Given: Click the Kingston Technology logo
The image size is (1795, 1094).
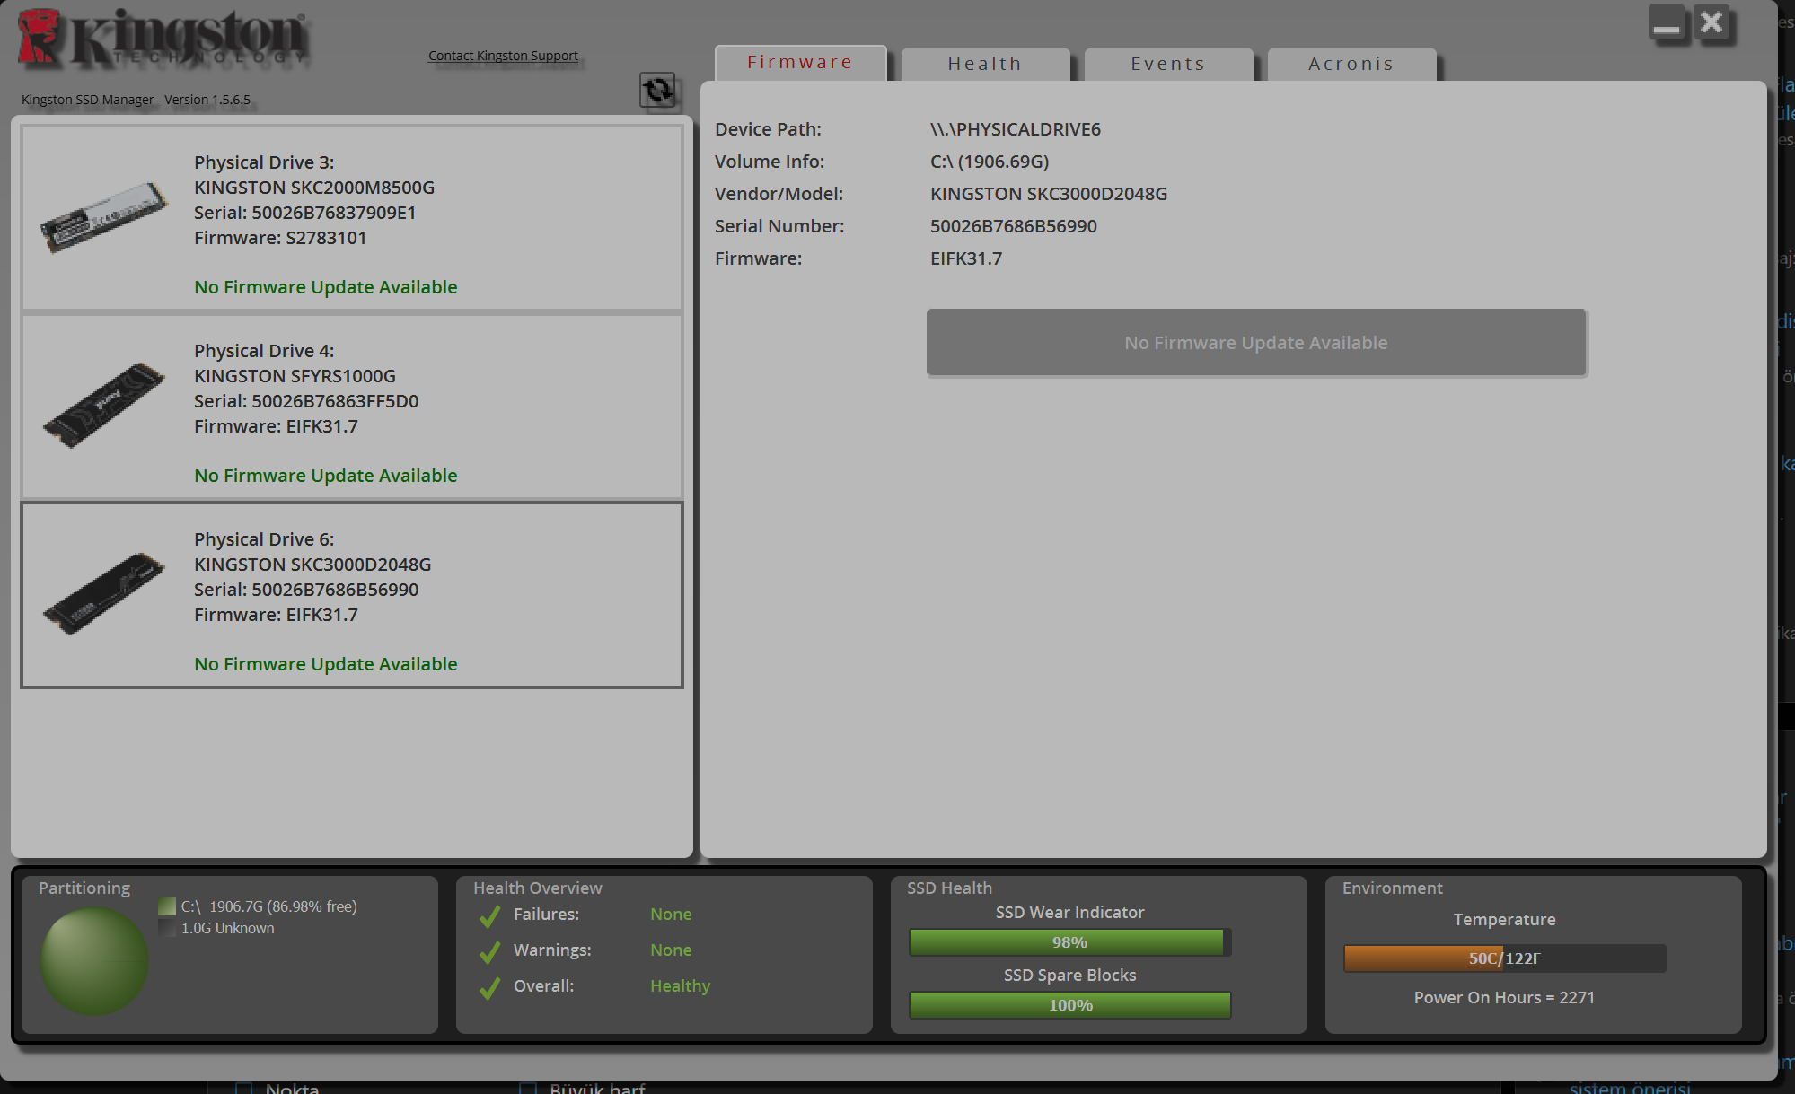Looking at the screenshot, I should click(163, 39).
